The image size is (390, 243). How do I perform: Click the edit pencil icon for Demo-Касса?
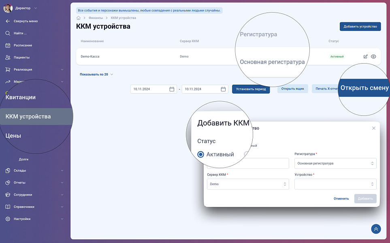coord(365,57)
